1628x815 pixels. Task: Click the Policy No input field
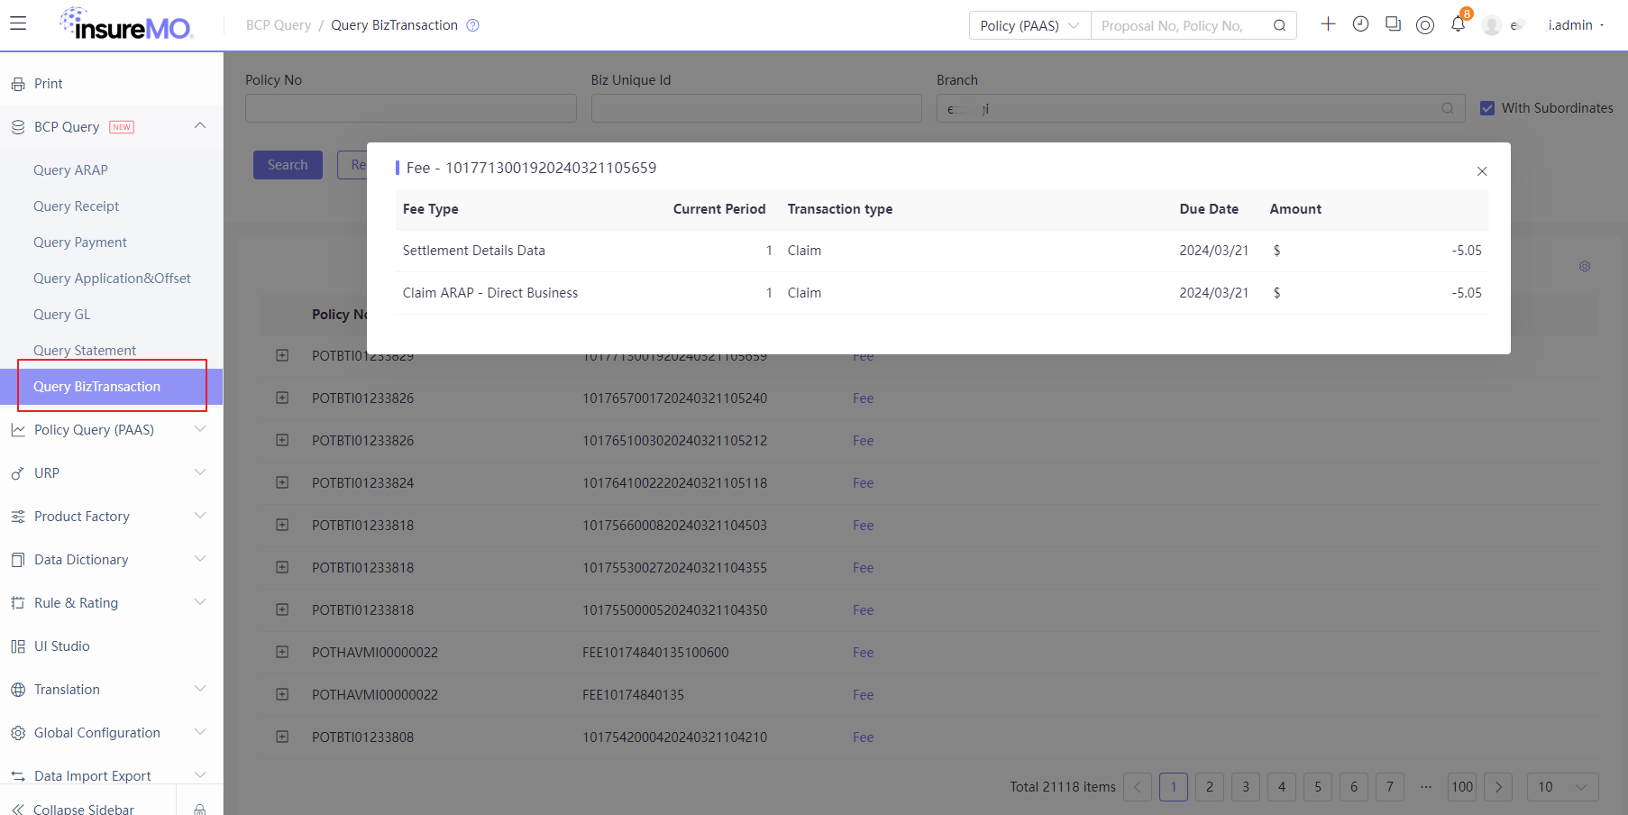pyautogui.click(x=411, y=108)
